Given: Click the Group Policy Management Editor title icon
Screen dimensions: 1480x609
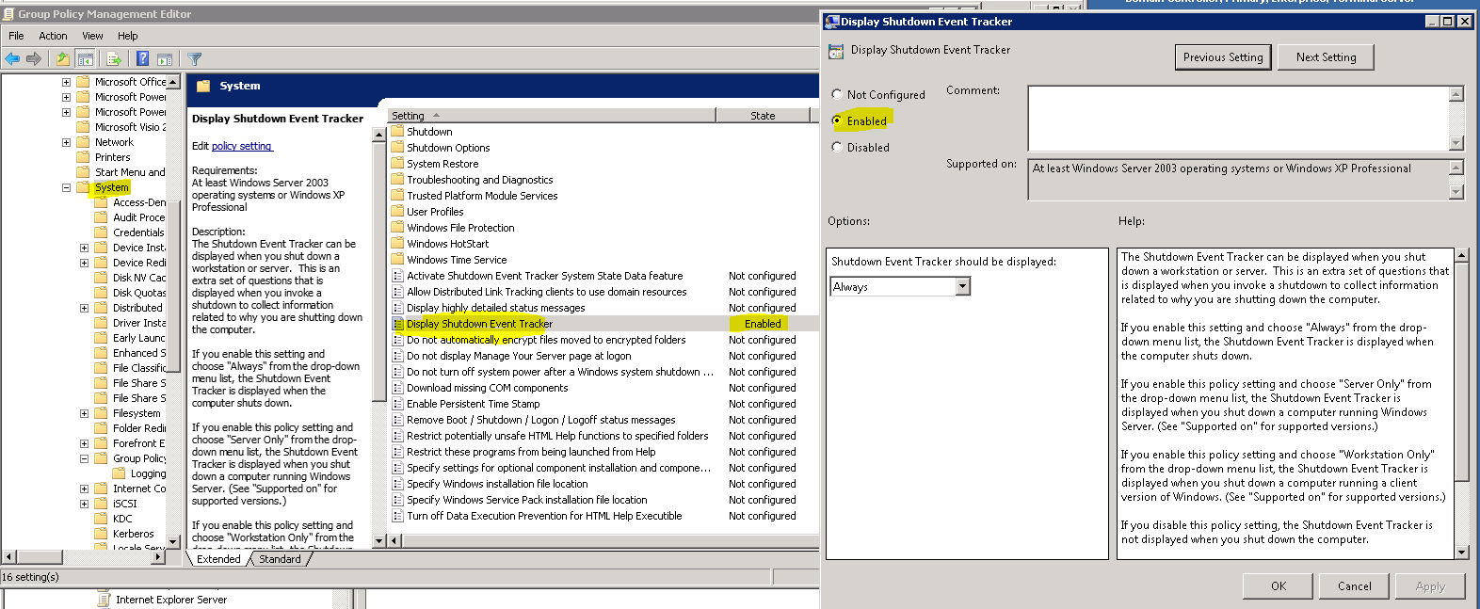Looking at the screenshot, I should (8, 13).
